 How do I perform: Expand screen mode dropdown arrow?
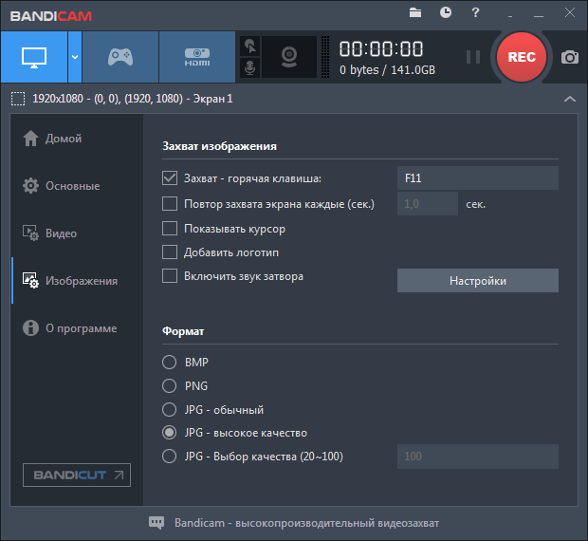click(74, 57)
